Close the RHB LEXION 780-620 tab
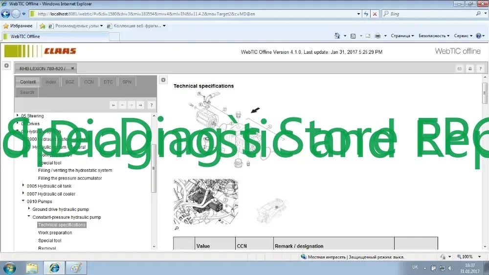 [72, 68]
